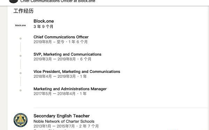Open the Vice President, Marketing and Communications entry
This screenshot has height=130, width=209.
pyautogui.click(x=77, y=71)
